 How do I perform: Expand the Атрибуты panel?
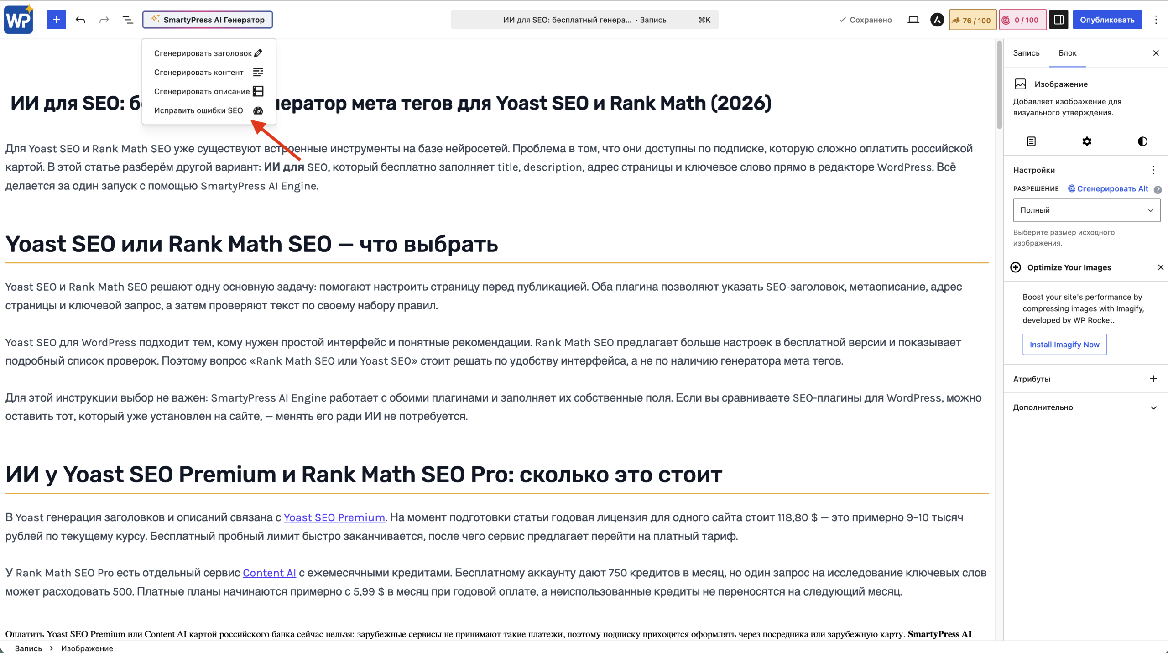pos(1085,379)
